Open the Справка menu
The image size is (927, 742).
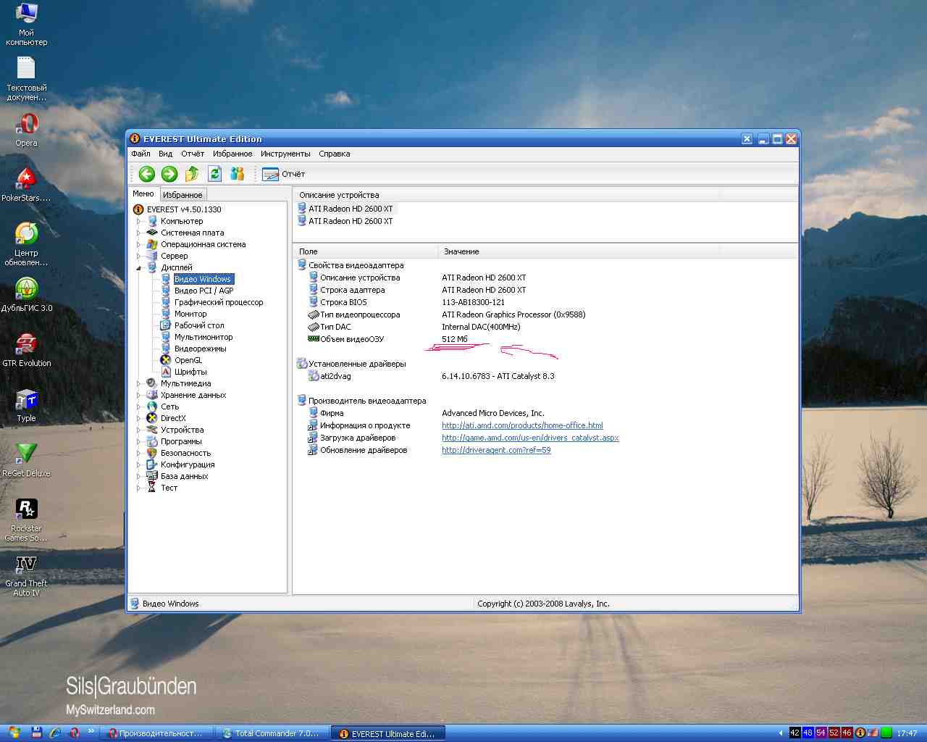click(335, 154)
